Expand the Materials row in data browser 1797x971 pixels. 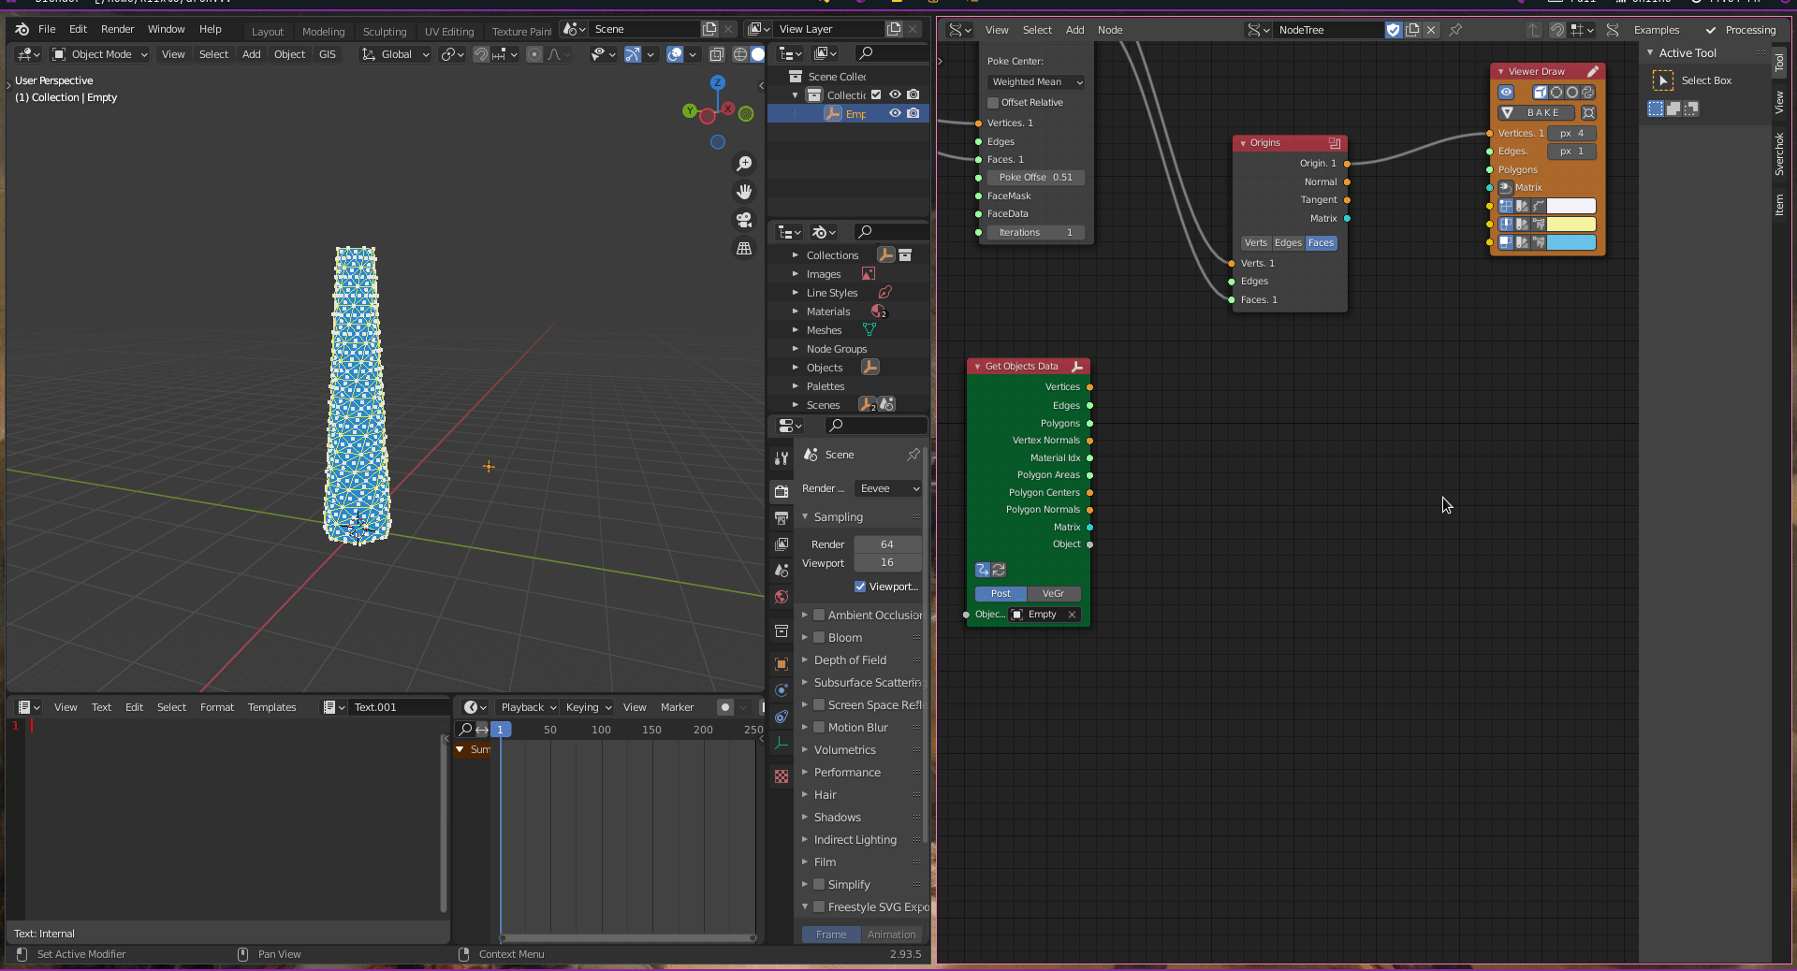pyautogui.click(x=796, y=312)
